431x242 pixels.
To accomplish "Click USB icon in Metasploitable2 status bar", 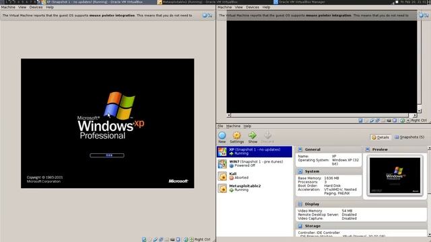I will click(x=372, y=120).
